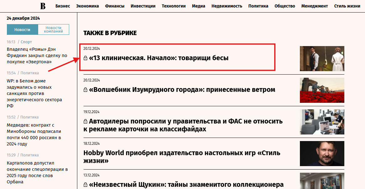Click lock icon beside «Неизвестный Щукин»

point(85,185)
